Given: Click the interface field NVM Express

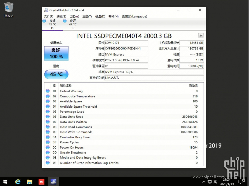Looking at the screenshot, I should tap(126, 54).
